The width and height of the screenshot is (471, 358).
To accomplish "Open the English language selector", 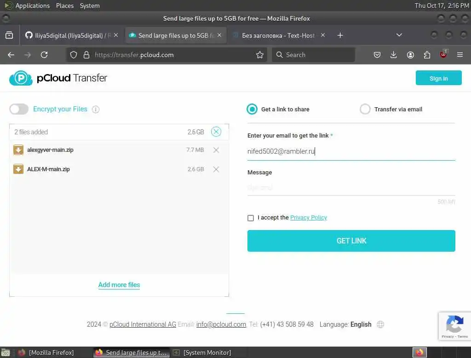I will 361,324.
